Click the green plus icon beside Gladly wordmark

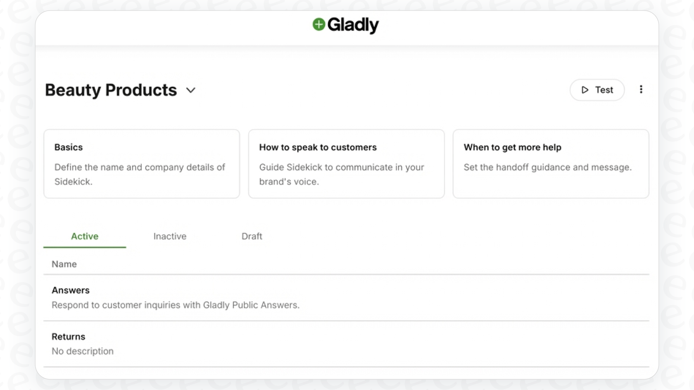318,25
